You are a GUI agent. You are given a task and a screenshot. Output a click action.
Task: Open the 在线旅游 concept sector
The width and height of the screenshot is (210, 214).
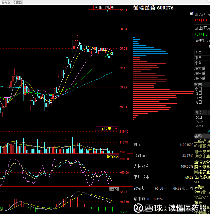(x=202, y=177)
